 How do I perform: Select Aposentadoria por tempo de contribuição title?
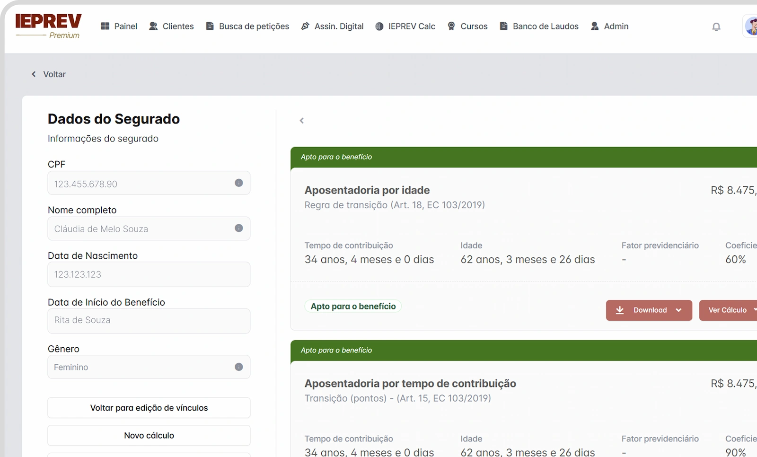tap(410, 384)
